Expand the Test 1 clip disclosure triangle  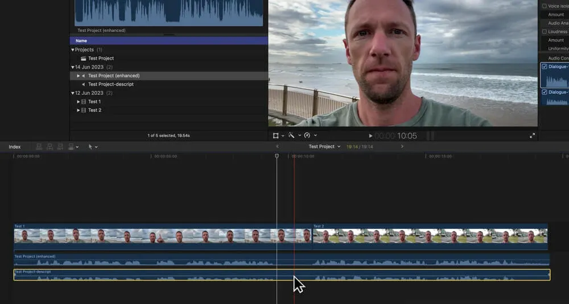(79, 102)
